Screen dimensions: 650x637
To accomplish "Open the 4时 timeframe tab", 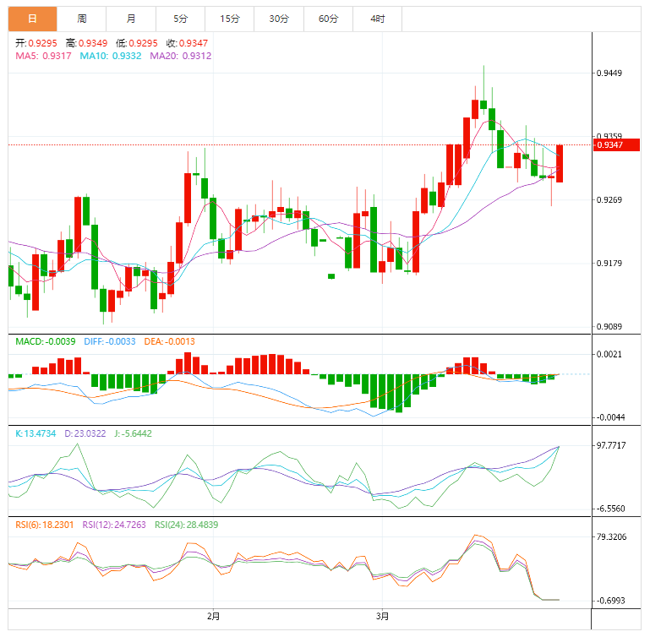I will [378, 19].
